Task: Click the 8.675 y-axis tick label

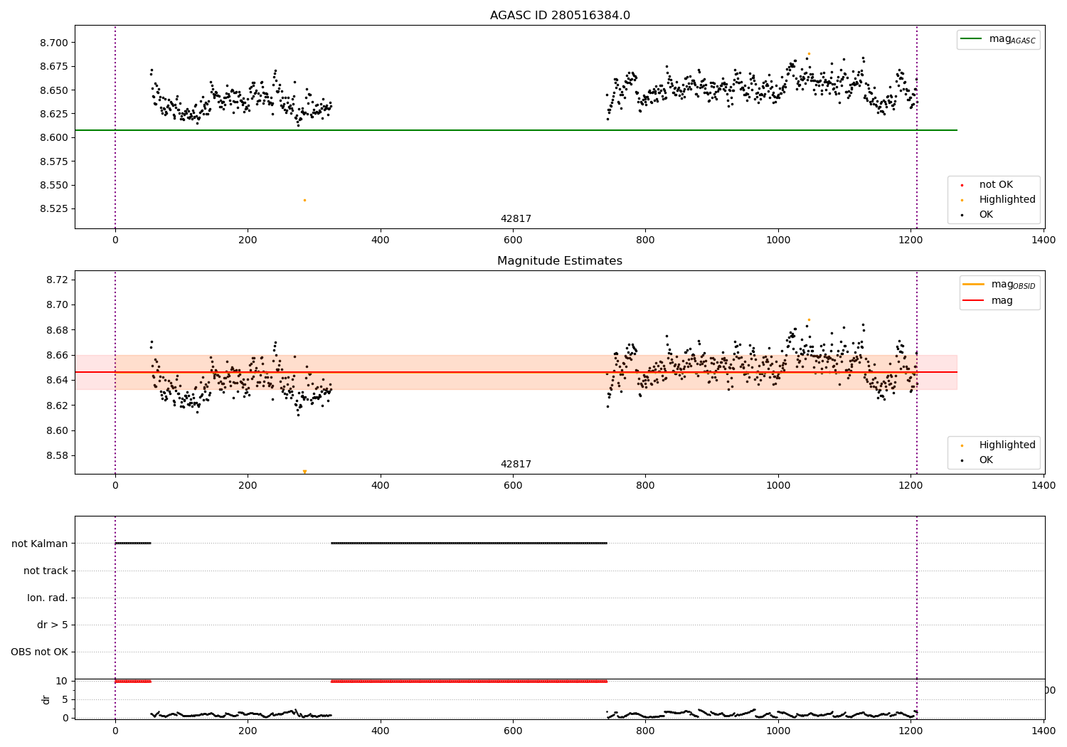Action: point(54,66)
